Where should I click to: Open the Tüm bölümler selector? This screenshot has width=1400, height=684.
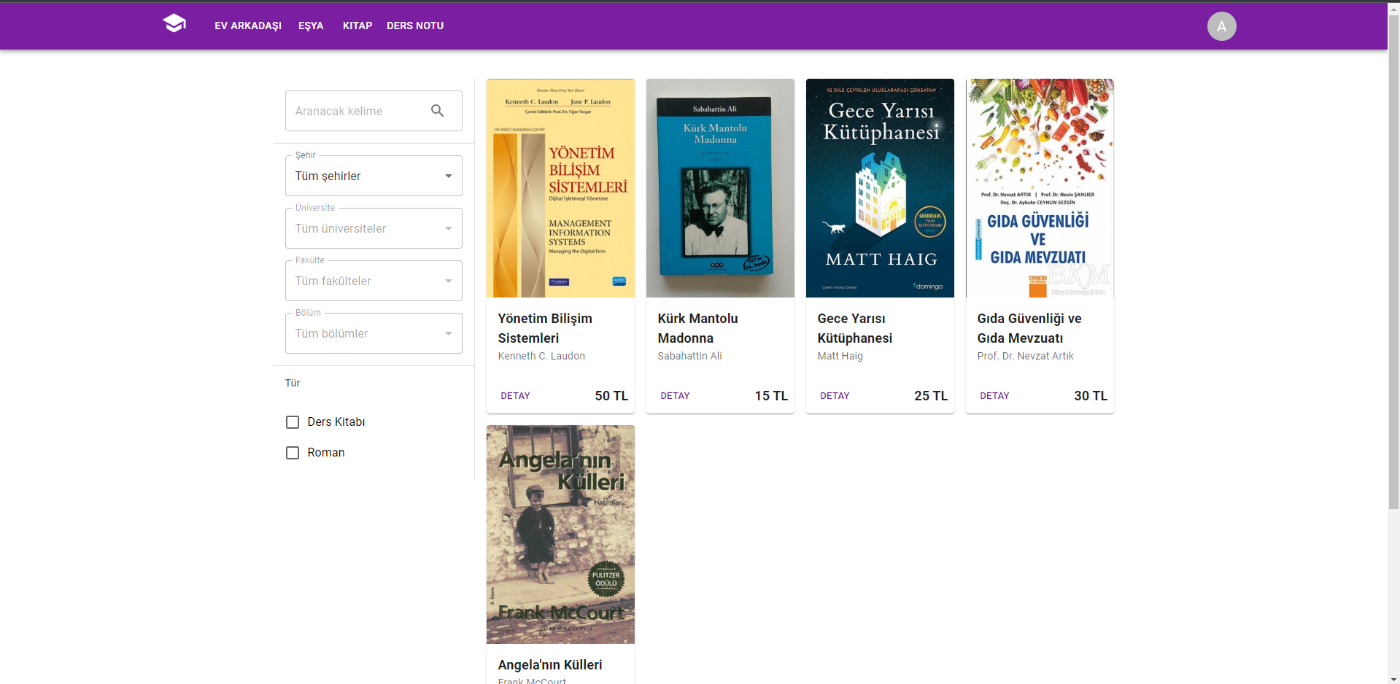click(x=365, y=333)
